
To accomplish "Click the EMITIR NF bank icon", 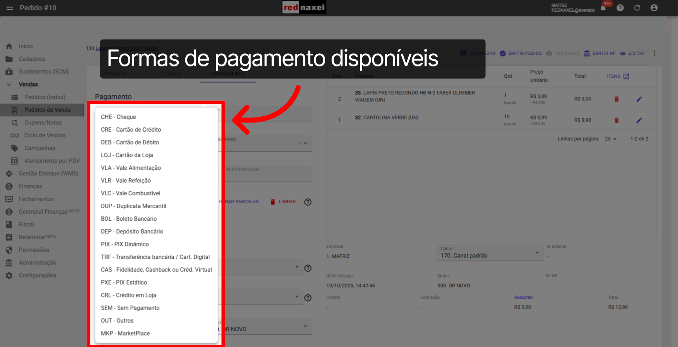I will click(587, 53).
